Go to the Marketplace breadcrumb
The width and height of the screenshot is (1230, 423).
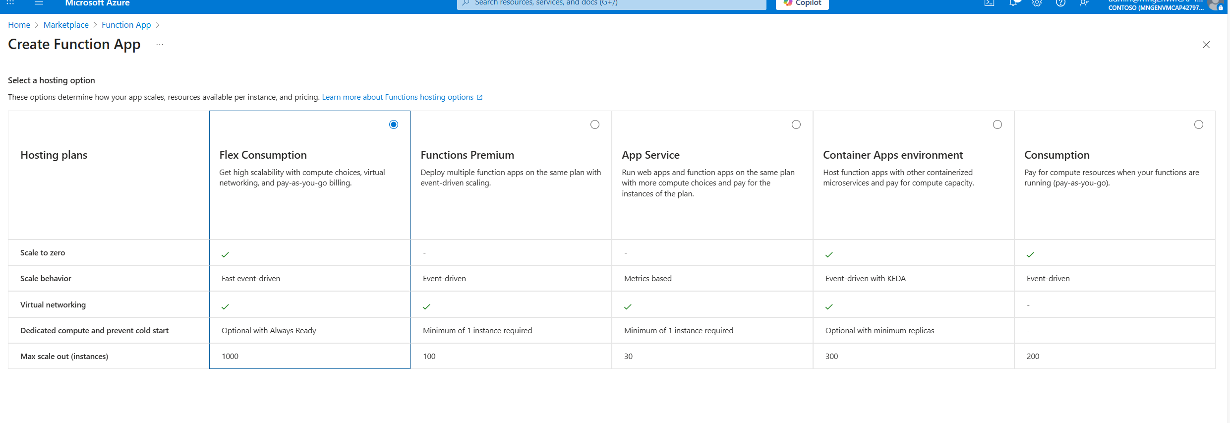[66, 25]
